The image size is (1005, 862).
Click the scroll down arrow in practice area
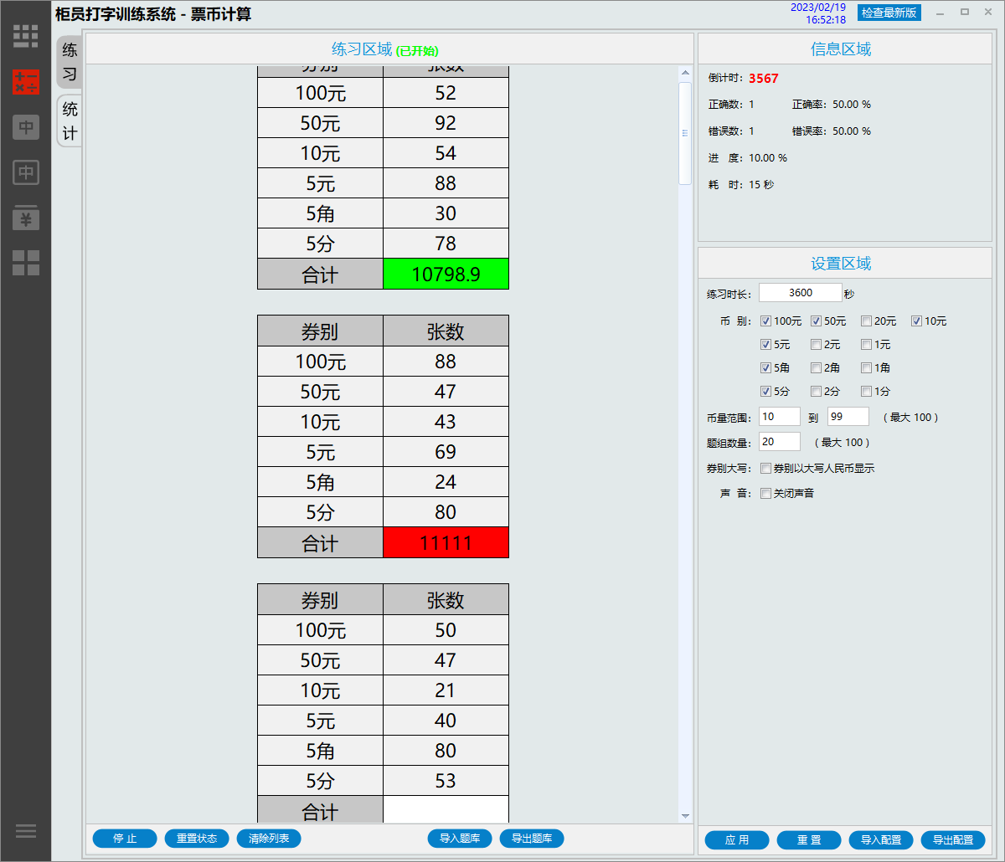coord(685,816)
